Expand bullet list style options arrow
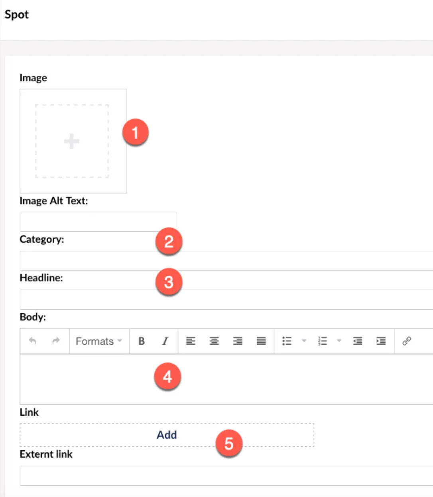 tap(304, 341)
